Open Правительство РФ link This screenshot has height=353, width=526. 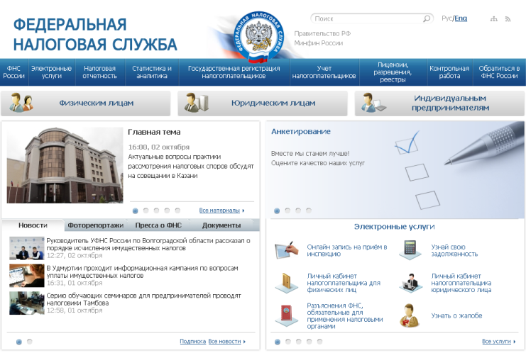coord(322,33)
